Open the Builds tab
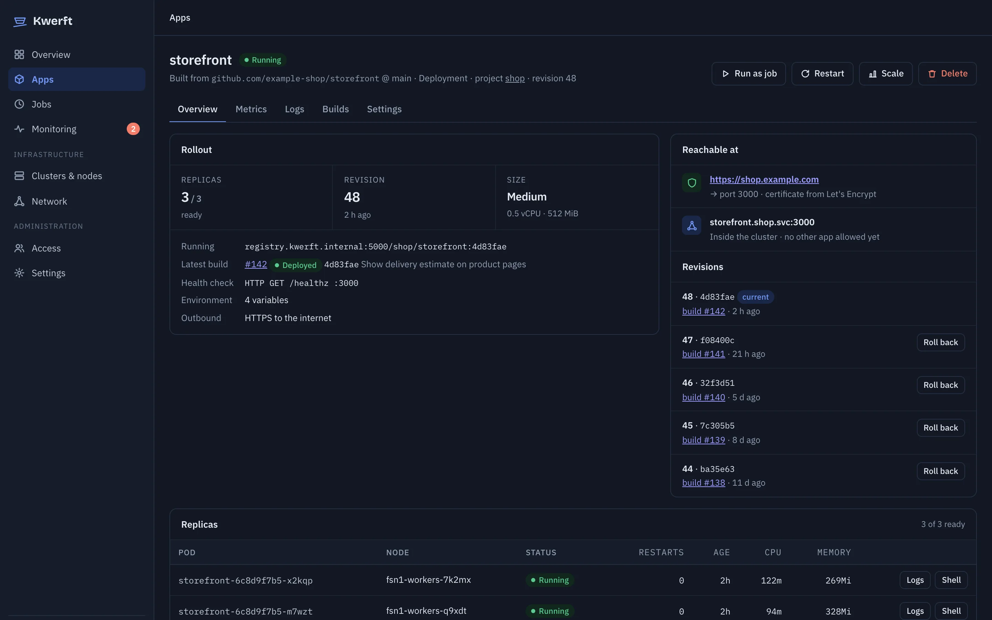 point(335,109)
